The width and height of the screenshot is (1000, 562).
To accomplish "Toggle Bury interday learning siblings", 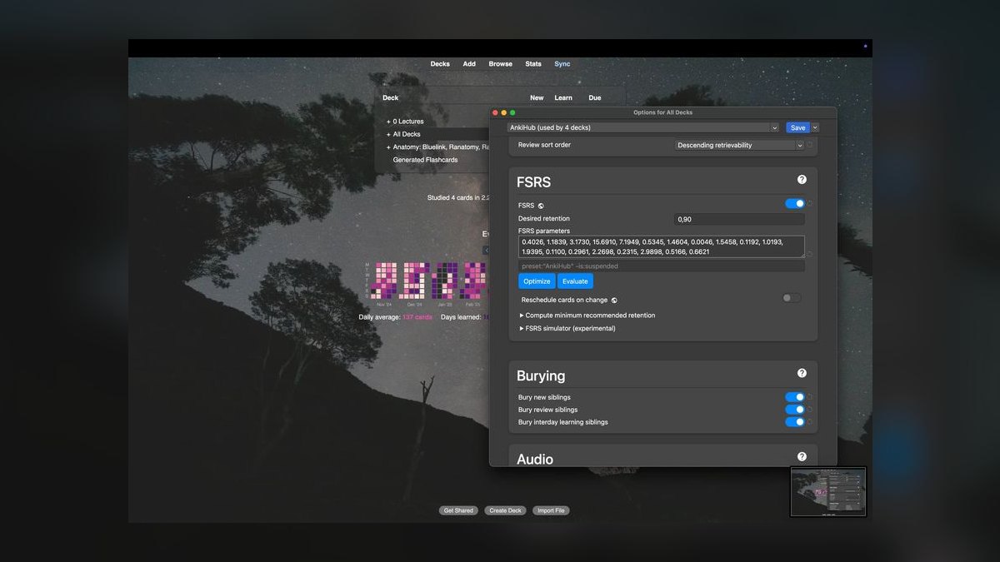I will click(x=795, y=422).
